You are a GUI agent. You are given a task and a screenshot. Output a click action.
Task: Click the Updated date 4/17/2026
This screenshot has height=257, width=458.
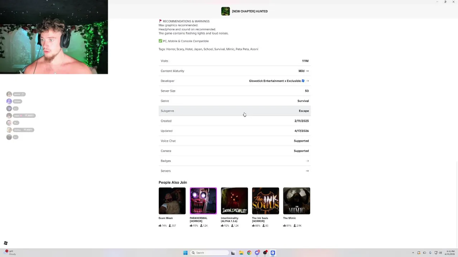coord(302,131)
